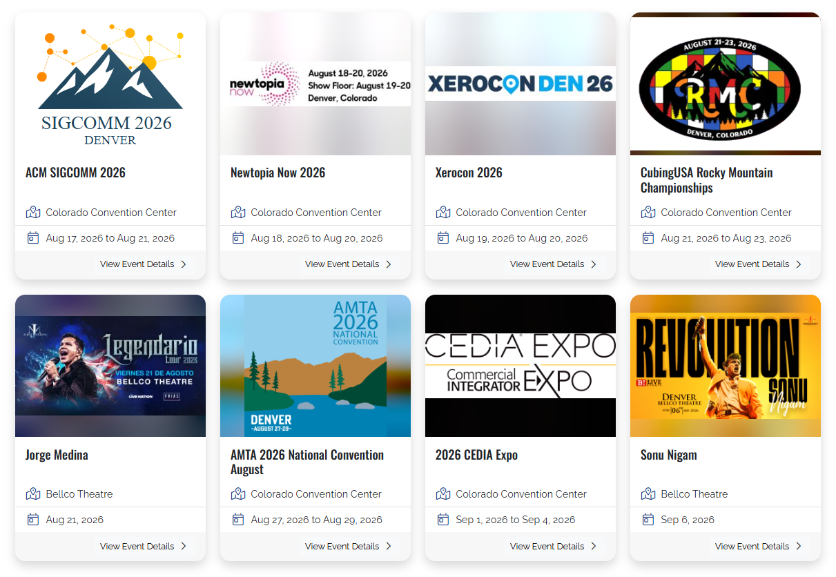The width and height of the screenshot is (836, 577).
Task: Click chevron arrow on 2026 CEDIA Expo details
Action: [x=594, y=546]
